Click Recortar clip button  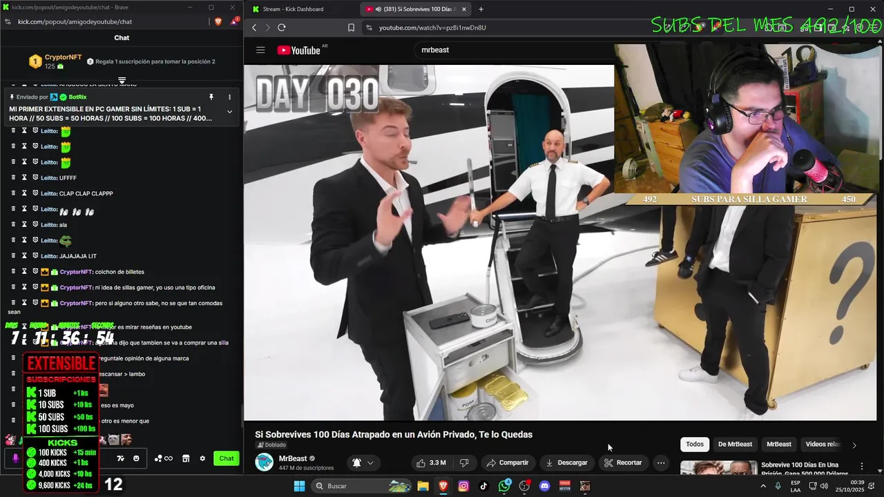(623, 462)
